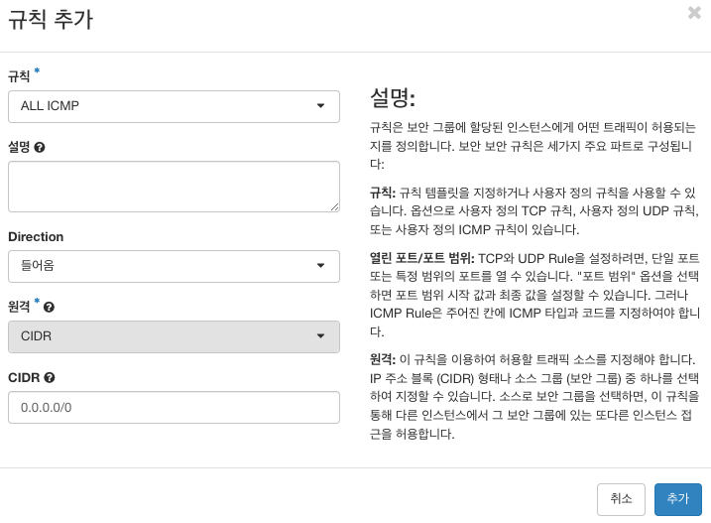Image resolution: width=711 pixels, height=523 pixels.
Task: Focus the 설명 description text area
Action: coord(174,187)
